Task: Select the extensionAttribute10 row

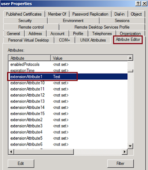Action: (68, 83)
